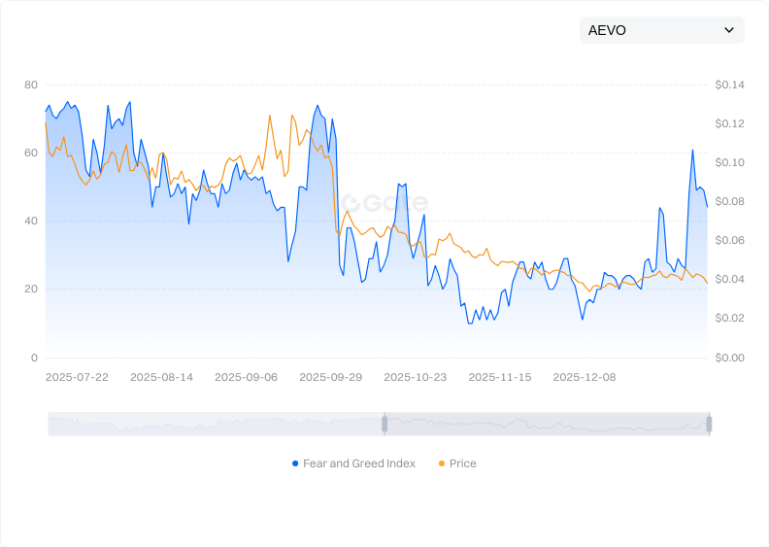Screen dimensions: 769x547
Task: Open the AEVO coin selector dropdown
Action: (x=661, y=30)
